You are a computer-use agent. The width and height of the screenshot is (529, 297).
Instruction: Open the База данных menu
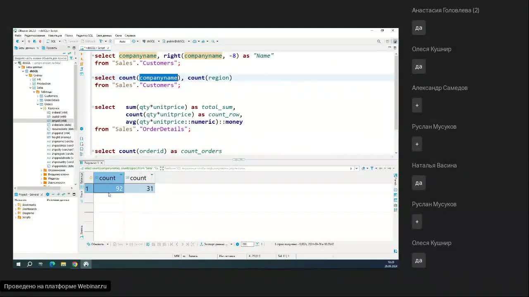[x=104, y=35]
